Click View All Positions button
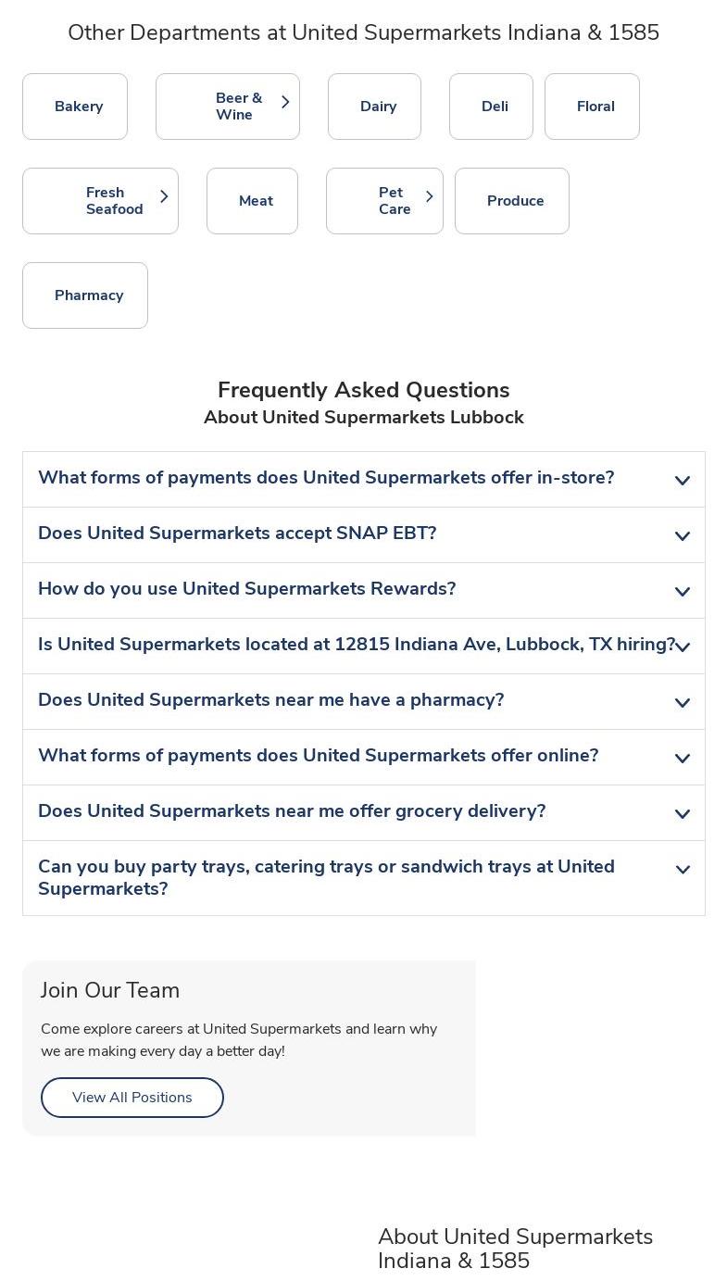Screen dimensions: 727x1281 (x=132, y=1098)
